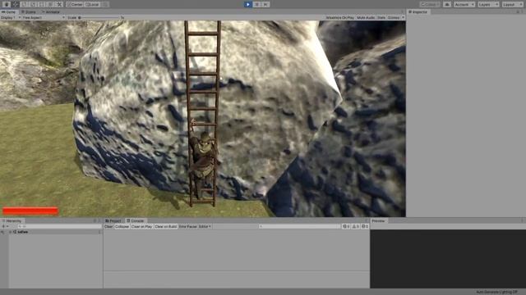Click the Step frame button
Viewport: 526px width, 295px height.
click(x=265, y=4)
